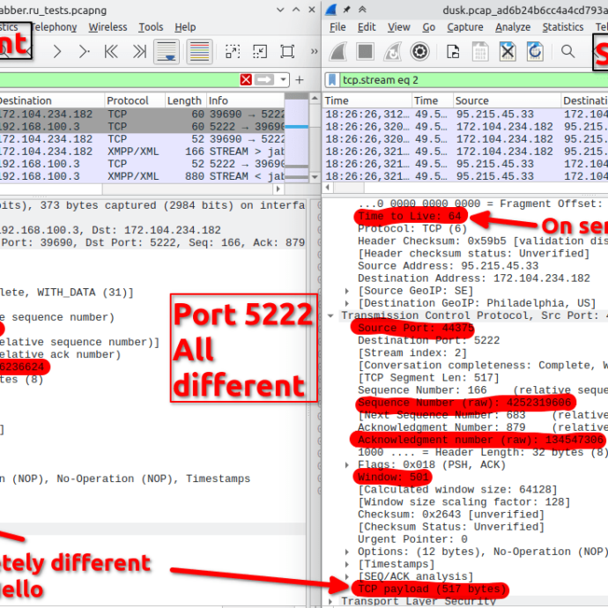
Task: Open the display filter history dropdown
Action: (x=284, y=80)
